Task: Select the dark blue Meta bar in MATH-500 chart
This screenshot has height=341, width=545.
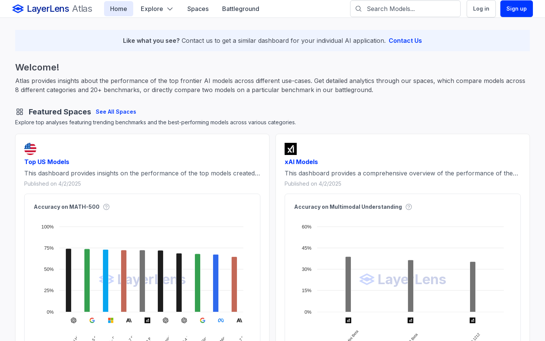Action: pyautogui.click(x=216, y=283)
